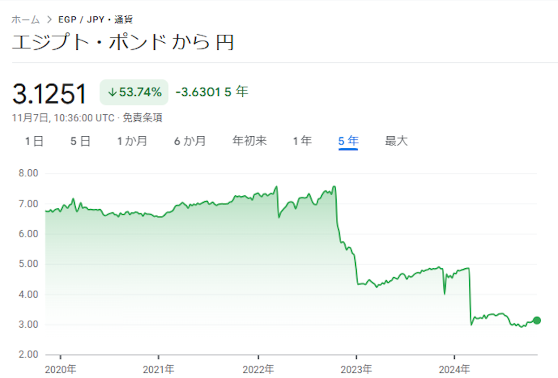Show the 年初来 chart range
Image resolution: width=558 pixels, height=378 pixels.
[250, 141]
